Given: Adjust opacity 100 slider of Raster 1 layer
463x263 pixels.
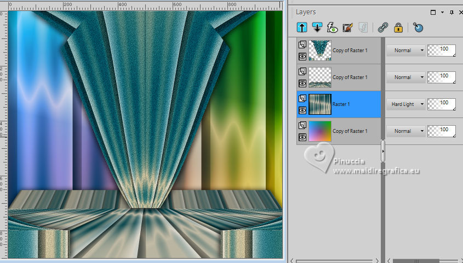Looking at the screenshot, I should (x=442, y=104).
